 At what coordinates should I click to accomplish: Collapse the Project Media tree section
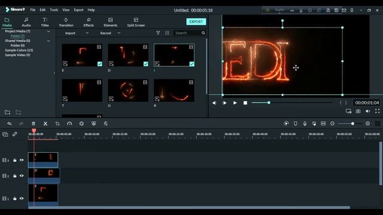48,32
